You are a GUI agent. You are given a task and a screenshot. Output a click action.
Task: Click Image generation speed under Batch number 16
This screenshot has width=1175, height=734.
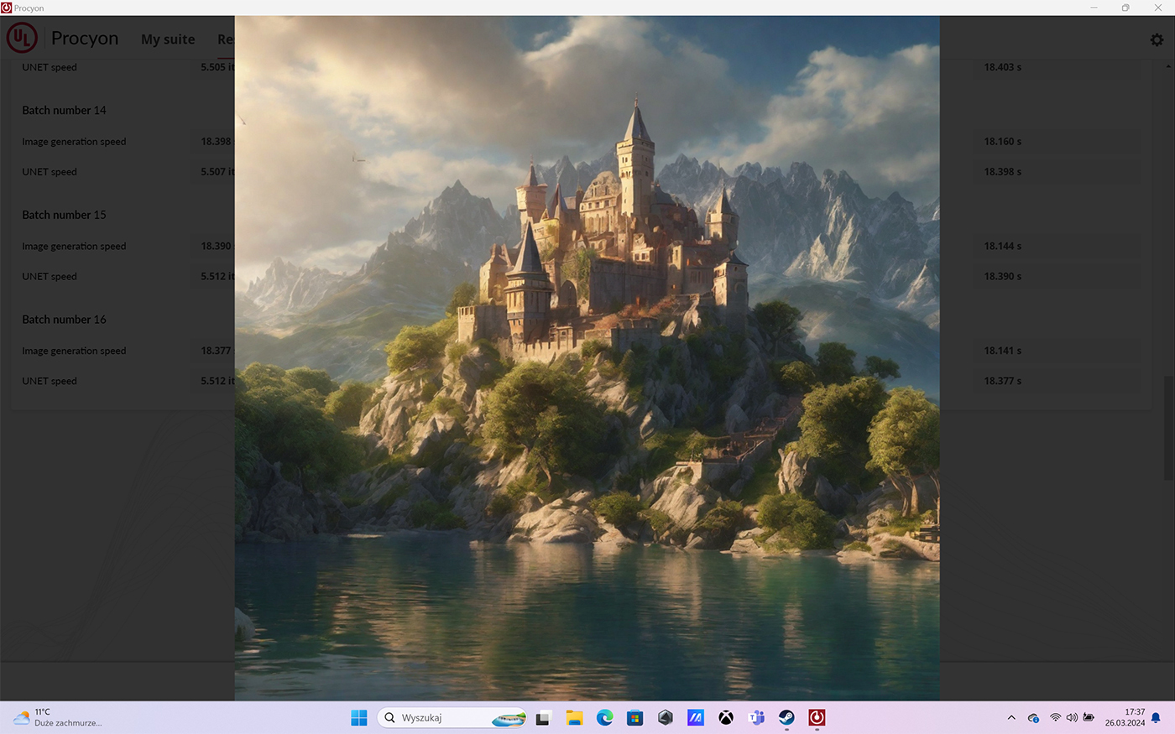point(74,351)
